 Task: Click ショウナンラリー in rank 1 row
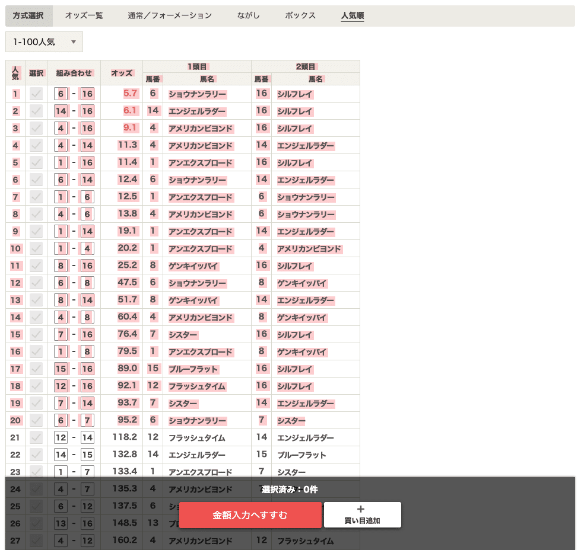(x=197, y=94)
